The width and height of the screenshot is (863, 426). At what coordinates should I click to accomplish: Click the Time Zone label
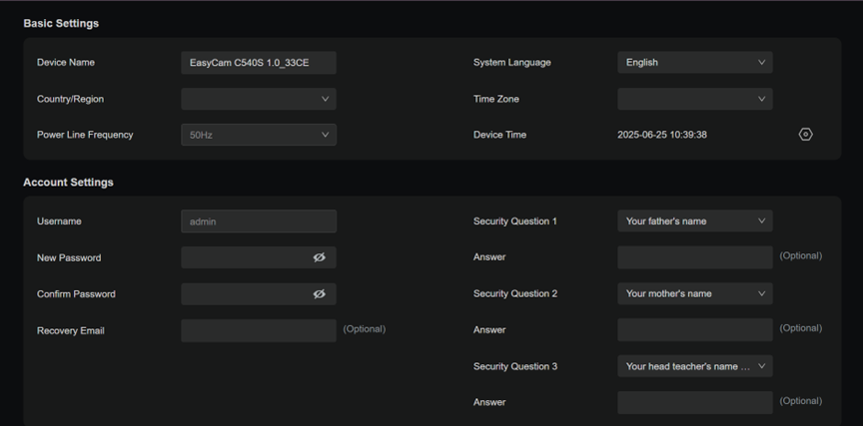[x=495, y=99]
